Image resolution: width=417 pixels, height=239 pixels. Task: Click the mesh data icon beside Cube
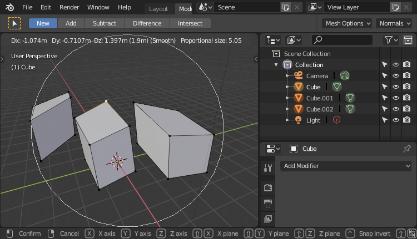(337, 87)
